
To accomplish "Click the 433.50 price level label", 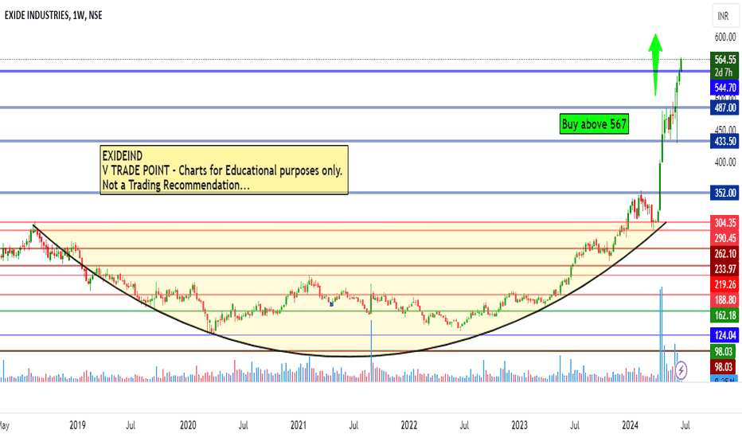I will pyautogui.click(x=725, y=141).
